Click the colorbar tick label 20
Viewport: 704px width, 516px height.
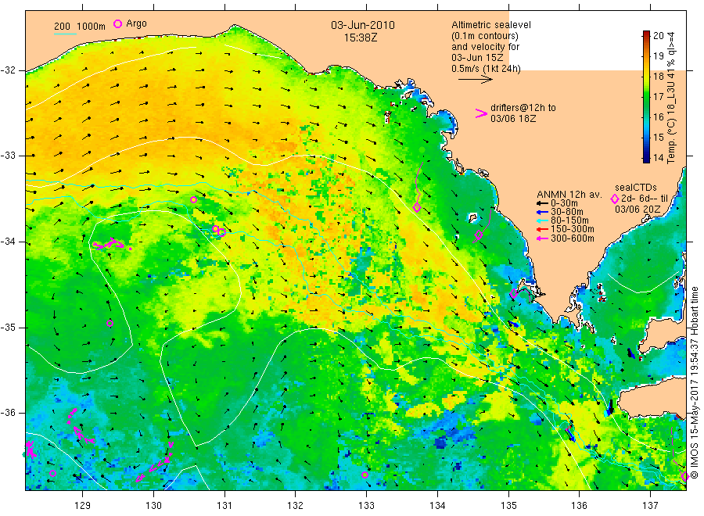coord(658,35)
